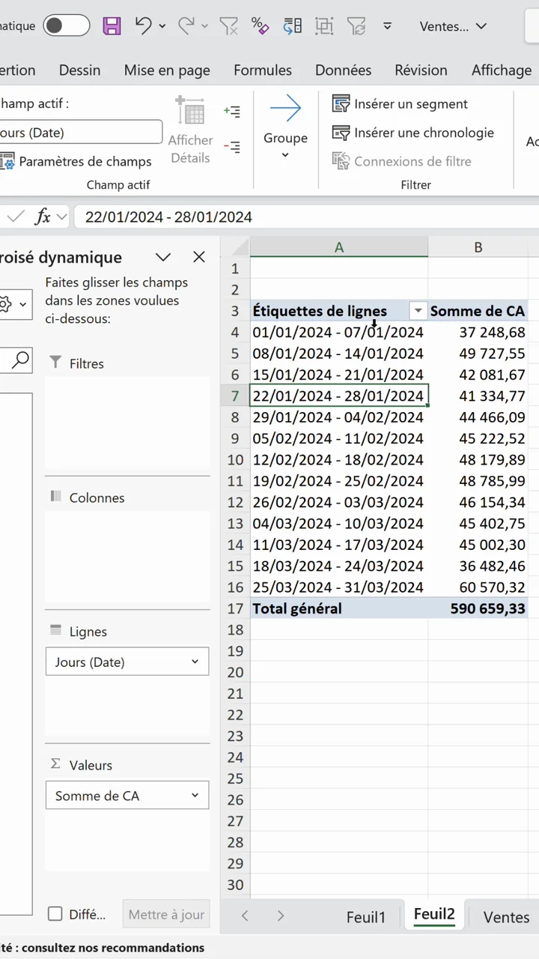Open the Révision ribbon tab

(x=421, y=70)
